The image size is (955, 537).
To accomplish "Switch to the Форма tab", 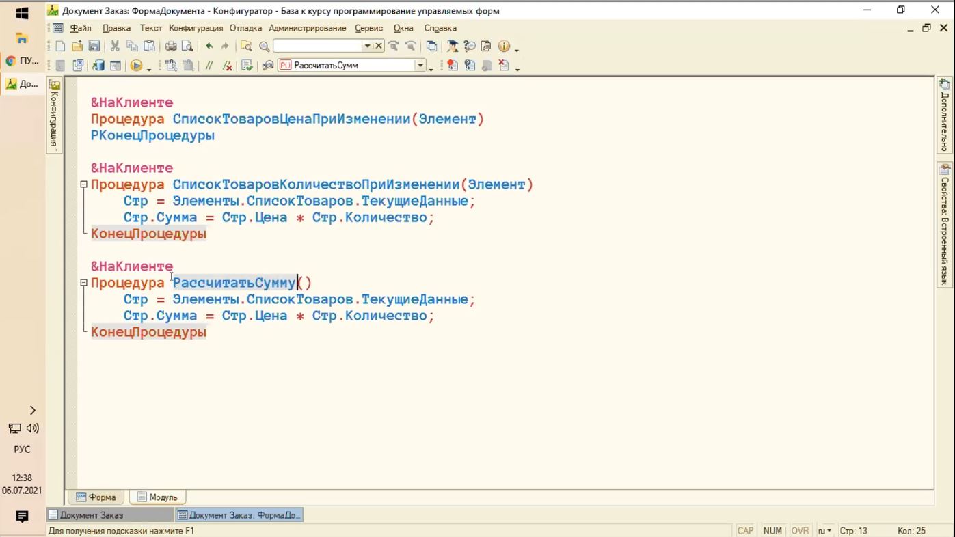I will tap(96, 497).
